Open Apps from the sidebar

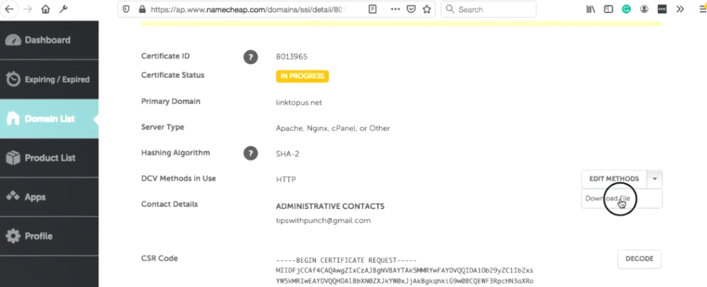[49, 197]
